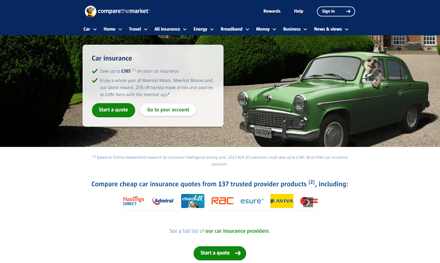The width and height of the screenshot is (440, 263).
Task: Open the Money menu
Action: 266,29
